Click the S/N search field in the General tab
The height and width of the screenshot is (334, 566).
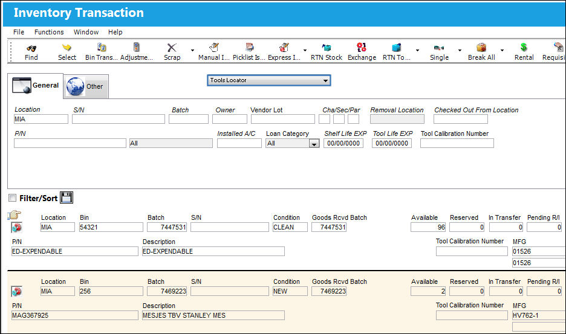pos(119,119)
